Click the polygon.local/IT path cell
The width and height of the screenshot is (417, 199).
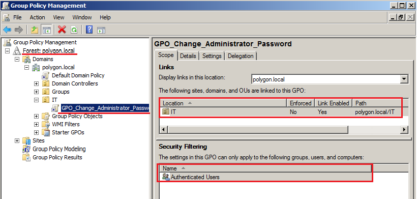[x=375, y=112]
